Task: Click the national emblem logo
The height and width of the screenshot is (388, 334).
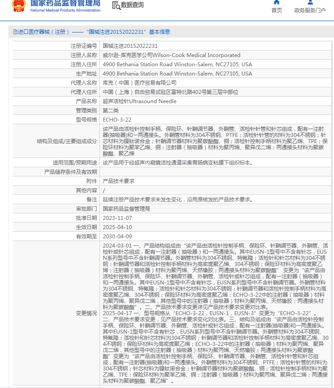Action: click(x=19, y=6)
